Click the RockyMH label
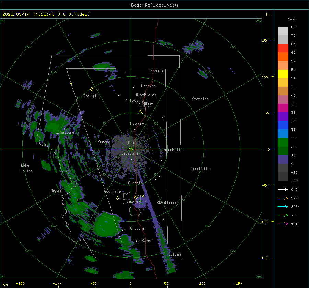The width and height of the screenshot is (309, 288). [91, 96]
